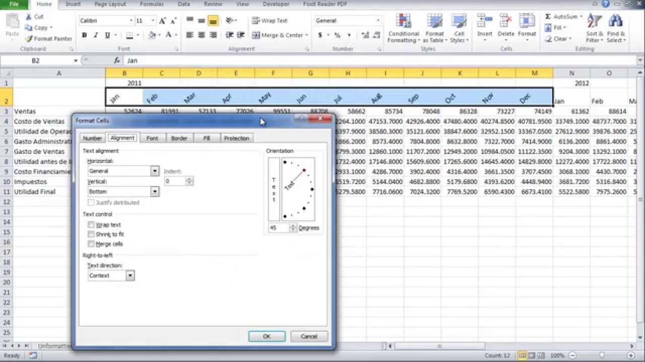Click the Wrap Text ribbon button
This screenshot has width=645, height=362.
click(270, 21)
